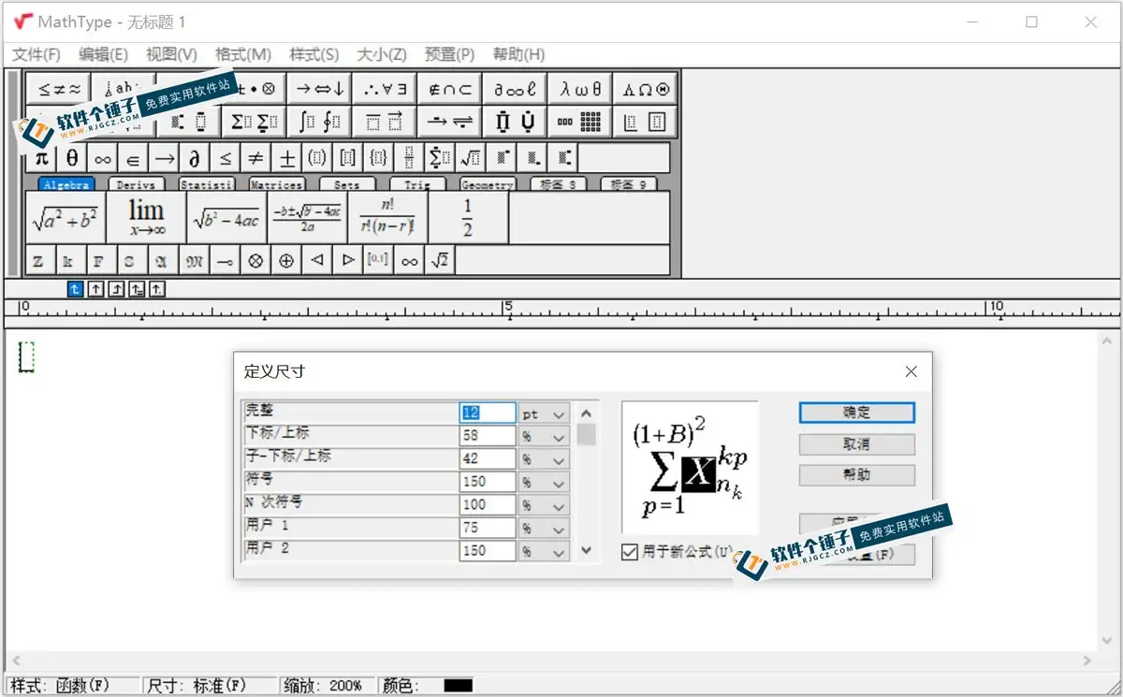Open the 文件(F) menu
This screenshot has height=697, width=1123.
coord(36,54)
